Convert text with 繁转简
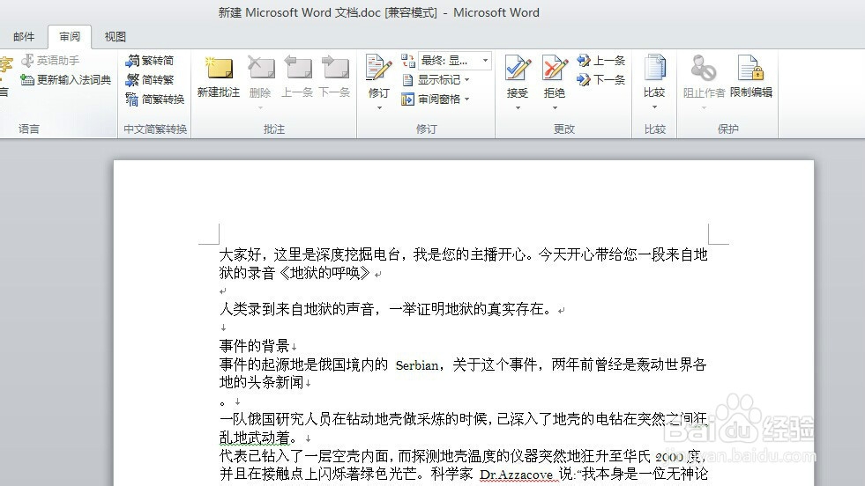This screenshot has height=486, width=865. click(150, 61)
